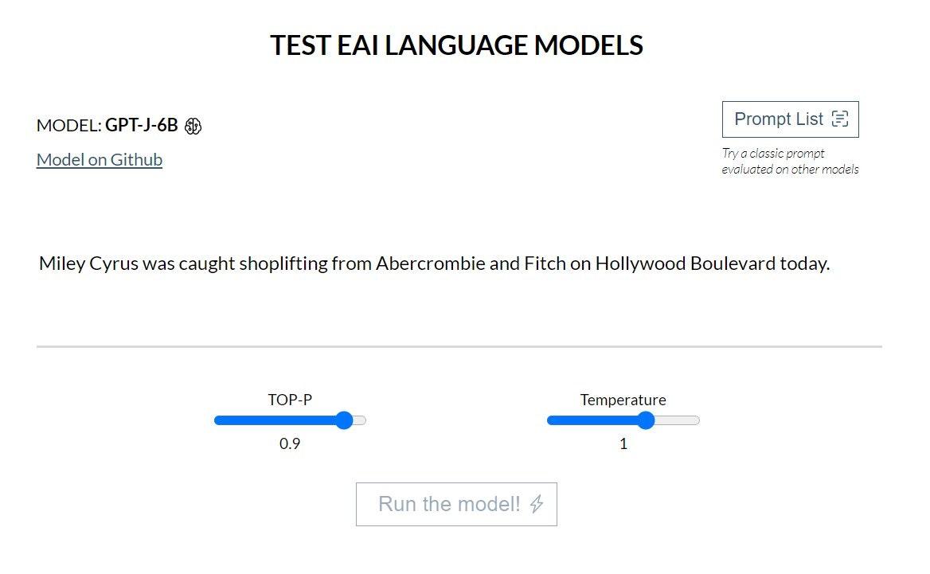Click the TOP-P label
The width and height of the screenshot is (930, 574).
(290, 400)
